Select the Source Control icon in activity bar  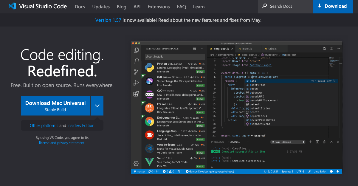[x=136, y=72]
